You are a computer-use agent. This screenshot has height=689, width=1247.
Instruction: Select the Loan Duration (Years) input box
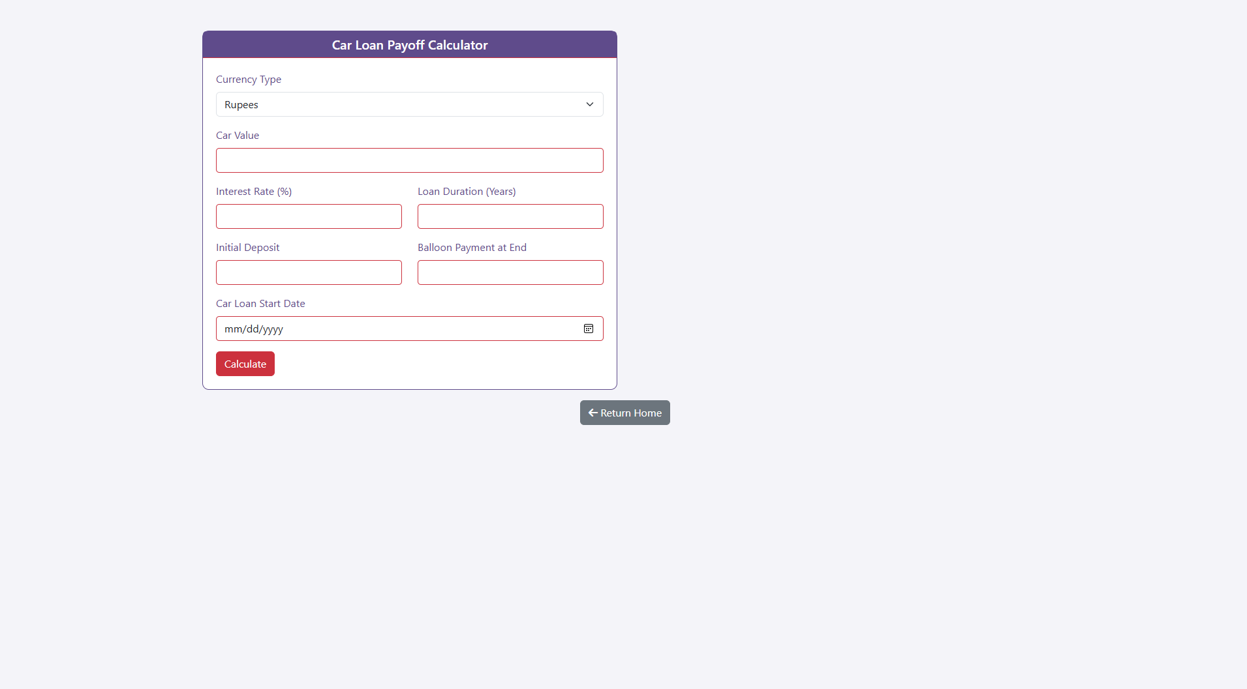[x=510, y=216]
